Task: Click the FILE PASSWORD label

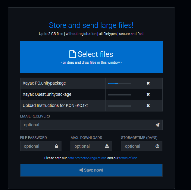Action: coord(33,138)
